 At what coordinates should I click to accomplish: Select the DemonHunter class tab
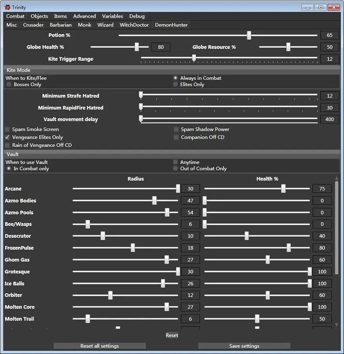click(x=171, y=25)
